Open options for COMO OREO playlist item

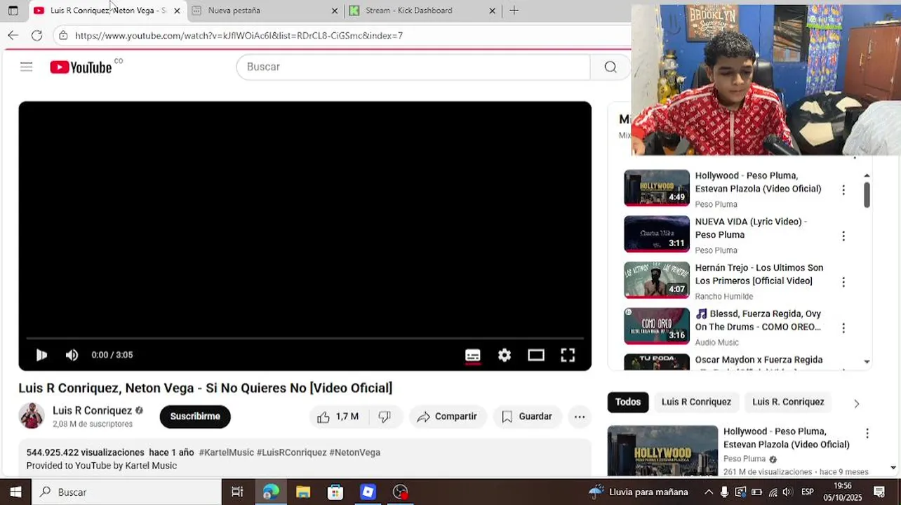[x=843, y=328]
